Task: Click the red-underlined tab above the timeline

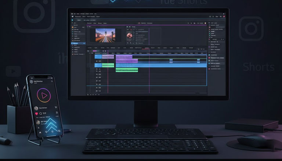Action: (147, 48)
